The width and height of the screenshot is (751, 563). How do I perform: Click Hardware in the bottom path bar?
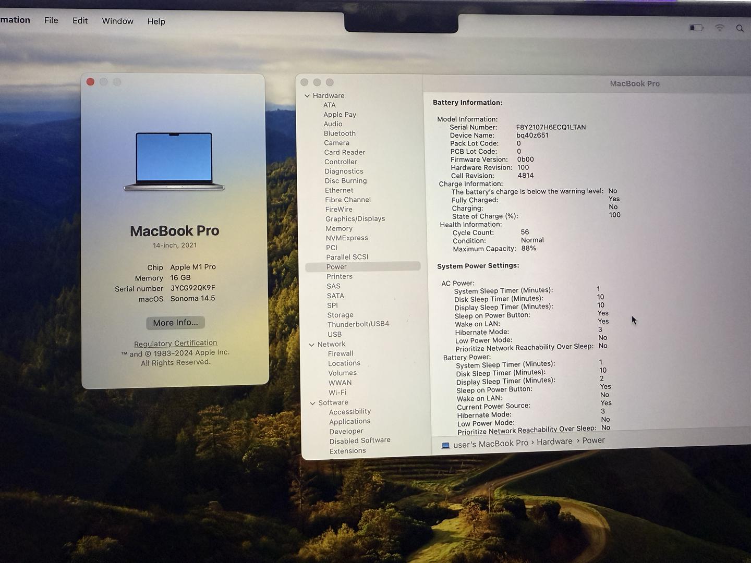[554, 442]
